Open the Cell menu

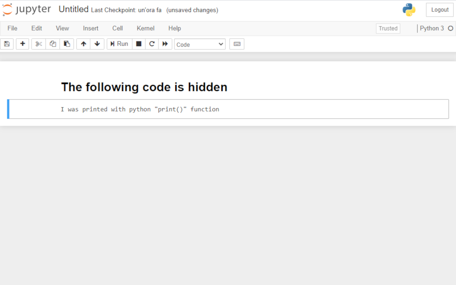118,28
